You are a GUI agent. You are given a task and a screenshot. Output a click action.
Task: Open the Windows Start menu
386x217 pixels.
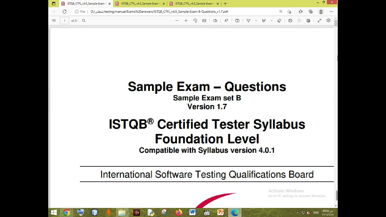coord(54,212)
